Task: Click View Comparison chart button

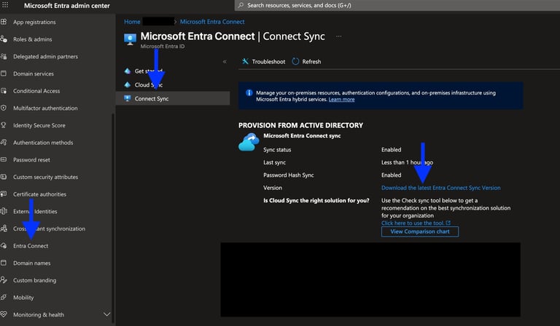Action: [x=420, y=231]
